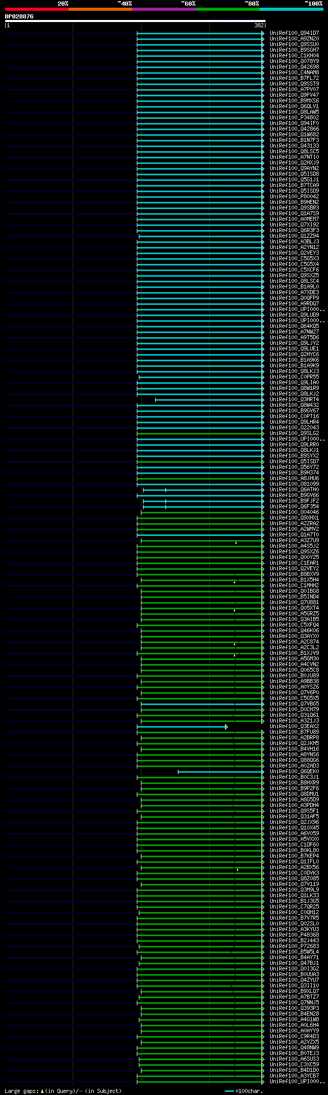Image resolution: width=328 pixels, height=1095 pixels.
Task: Select the UniRef100_P48368 label
Action: tap(294, 935)
